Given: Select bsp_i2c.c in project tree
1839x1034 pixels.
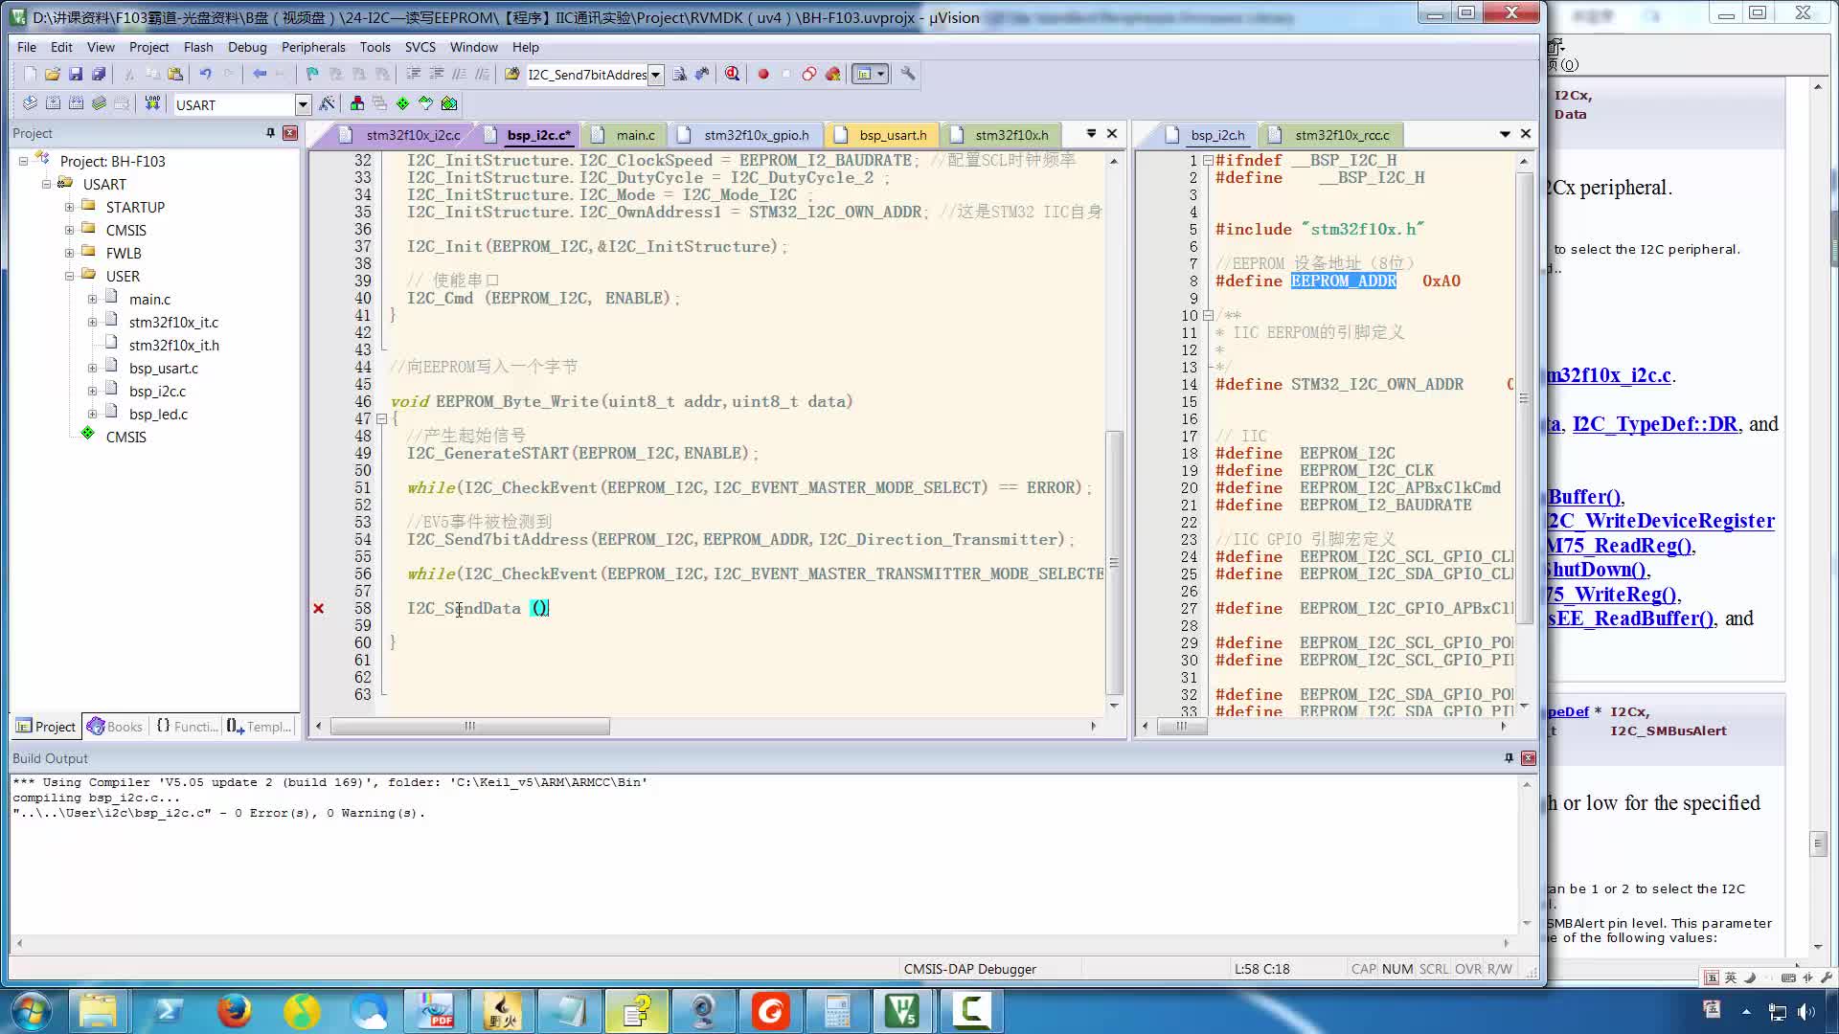Looking at the screenshot, I should (x=157, y=391).
